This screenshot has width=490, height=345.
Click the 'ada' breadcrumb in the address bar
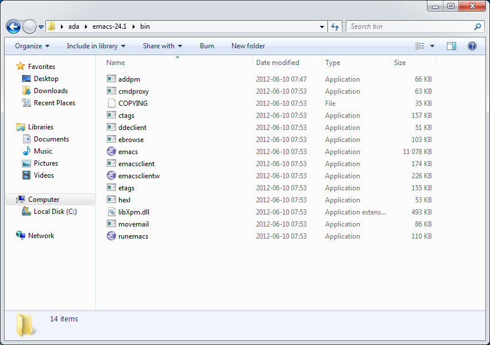point(74,26)
